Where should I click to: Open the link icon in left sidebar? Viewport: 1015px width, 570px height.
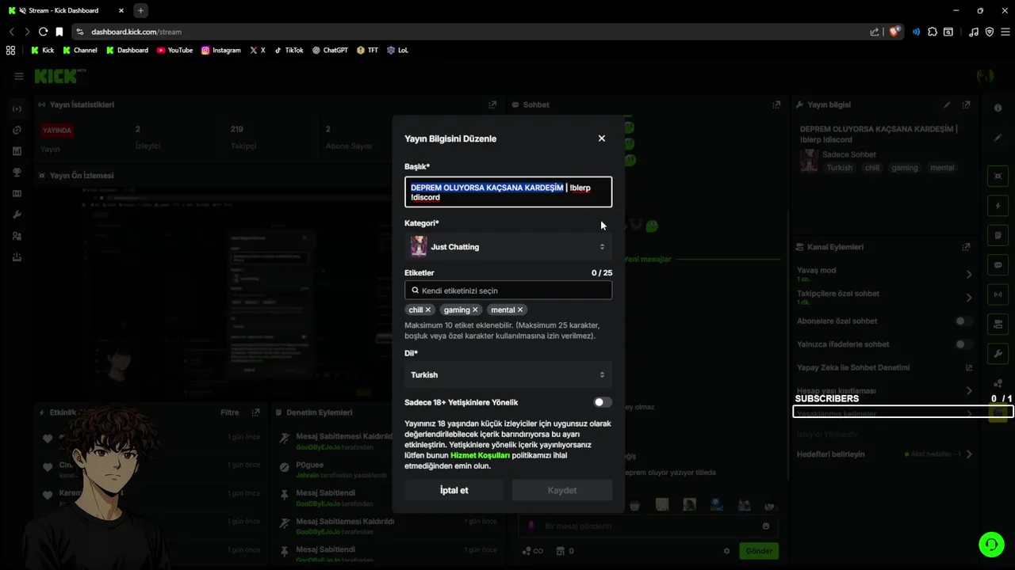click(x=17, y=130)
